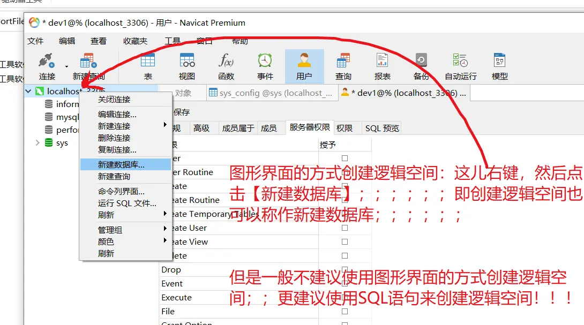The width and height of the screenshot is (584, 325).
Task: Choose 删除连接 in context menu
Action: click(125, 138)
